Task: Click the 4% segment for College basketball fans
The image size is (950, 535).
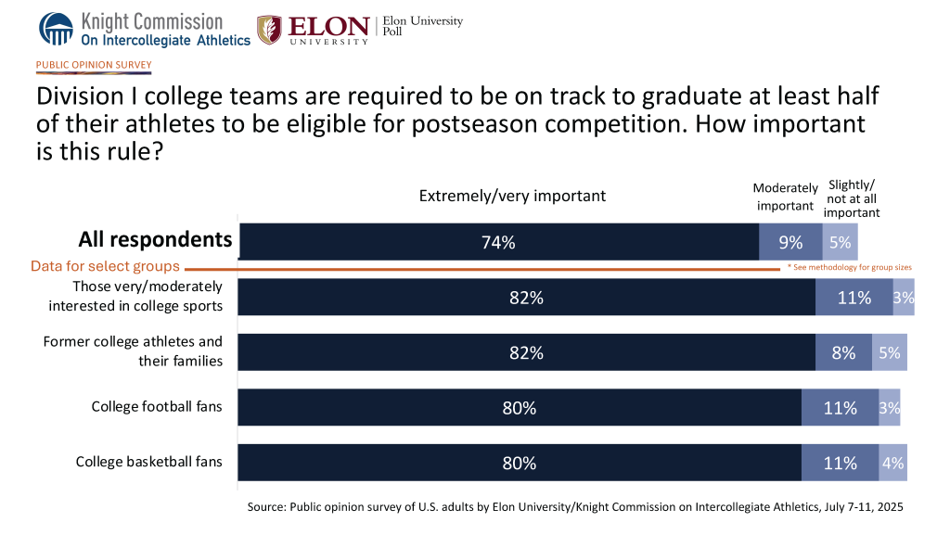Action: (892, 463)
